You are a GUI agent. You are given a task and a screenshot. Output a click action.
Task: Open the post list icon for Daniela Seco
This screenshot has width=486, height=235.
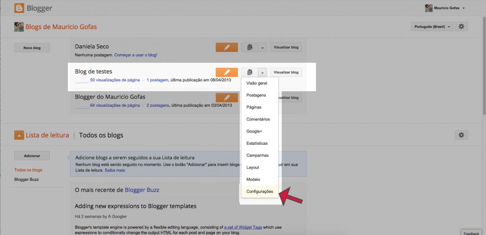point(250,47)
